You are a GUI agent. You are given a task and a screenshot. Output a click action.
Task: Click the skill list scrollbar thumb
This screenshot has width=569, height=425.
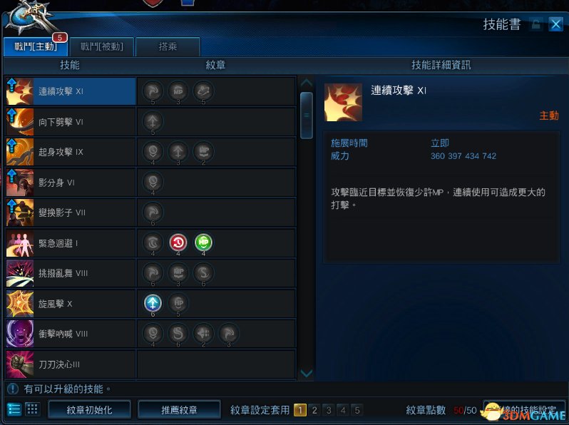click(x=307, y=116)
